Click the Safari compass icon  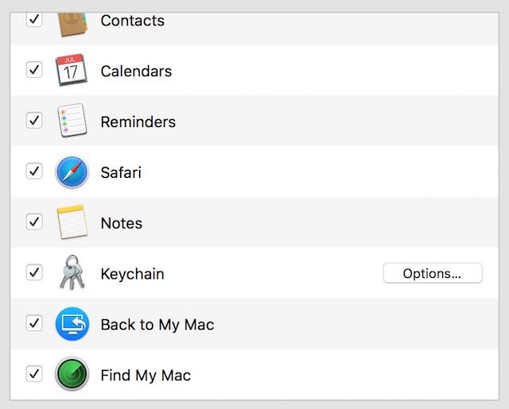[72, 172]
